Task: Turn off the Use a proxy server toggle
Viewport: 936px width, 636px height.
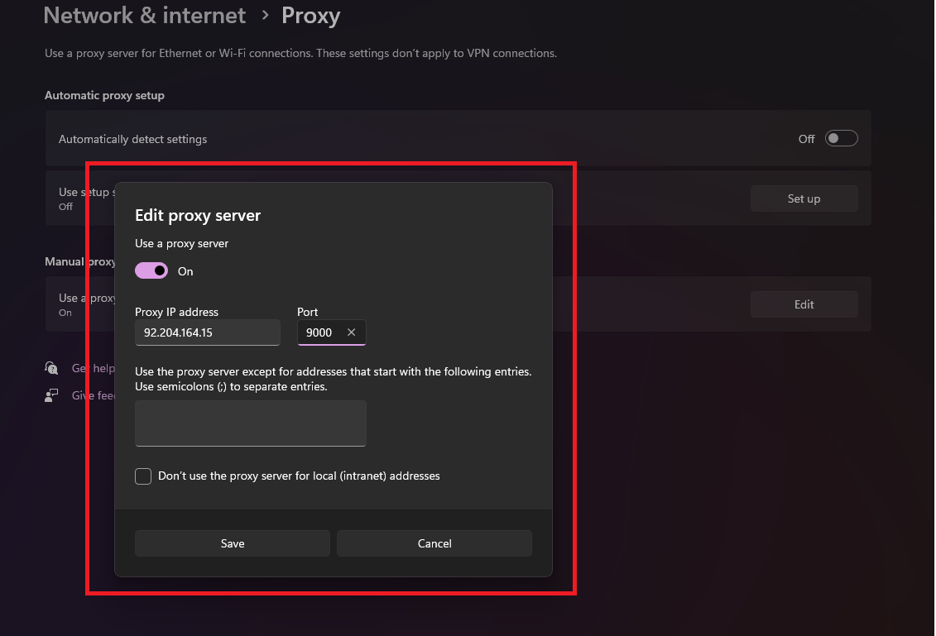Action: [151, 270]
